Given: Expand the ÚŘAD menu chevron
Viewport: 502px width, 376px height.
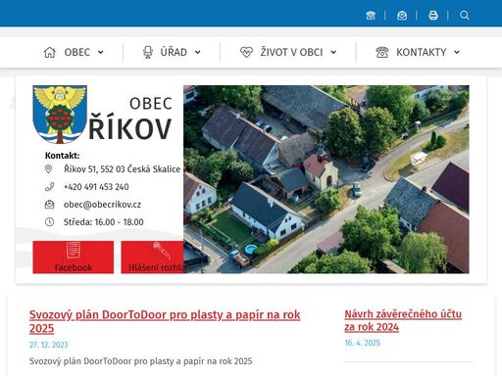Looking at the screenshot, I should (197, 52).
